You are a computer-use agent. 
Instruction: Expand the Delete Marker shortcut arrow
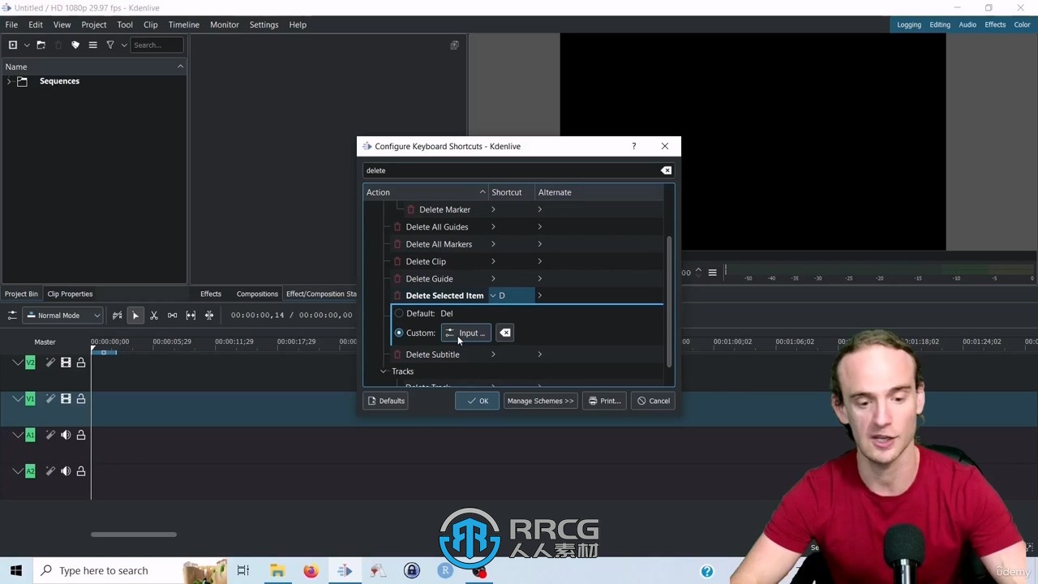coord(493,209)
